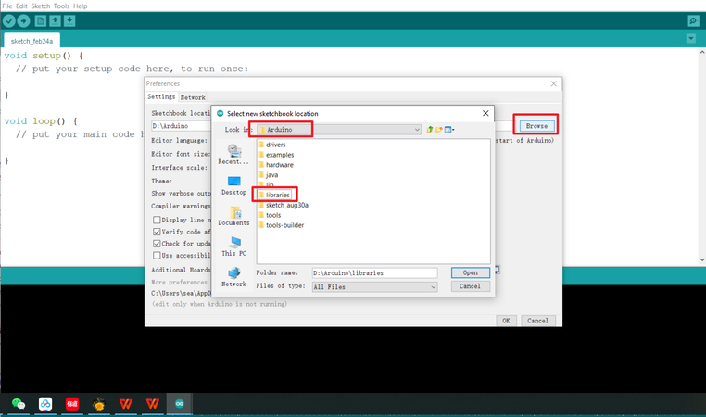
Task: Select the sketch_feb24a tab
Action: point(32,41)
